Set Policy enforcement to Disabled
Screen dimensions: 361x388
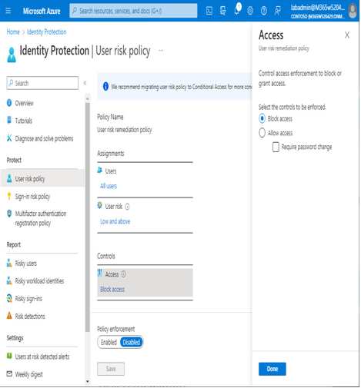pos(132,342)
